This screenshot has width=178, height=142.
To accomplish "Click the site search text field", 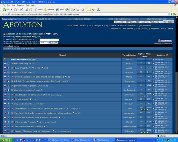I will (49, 40).
